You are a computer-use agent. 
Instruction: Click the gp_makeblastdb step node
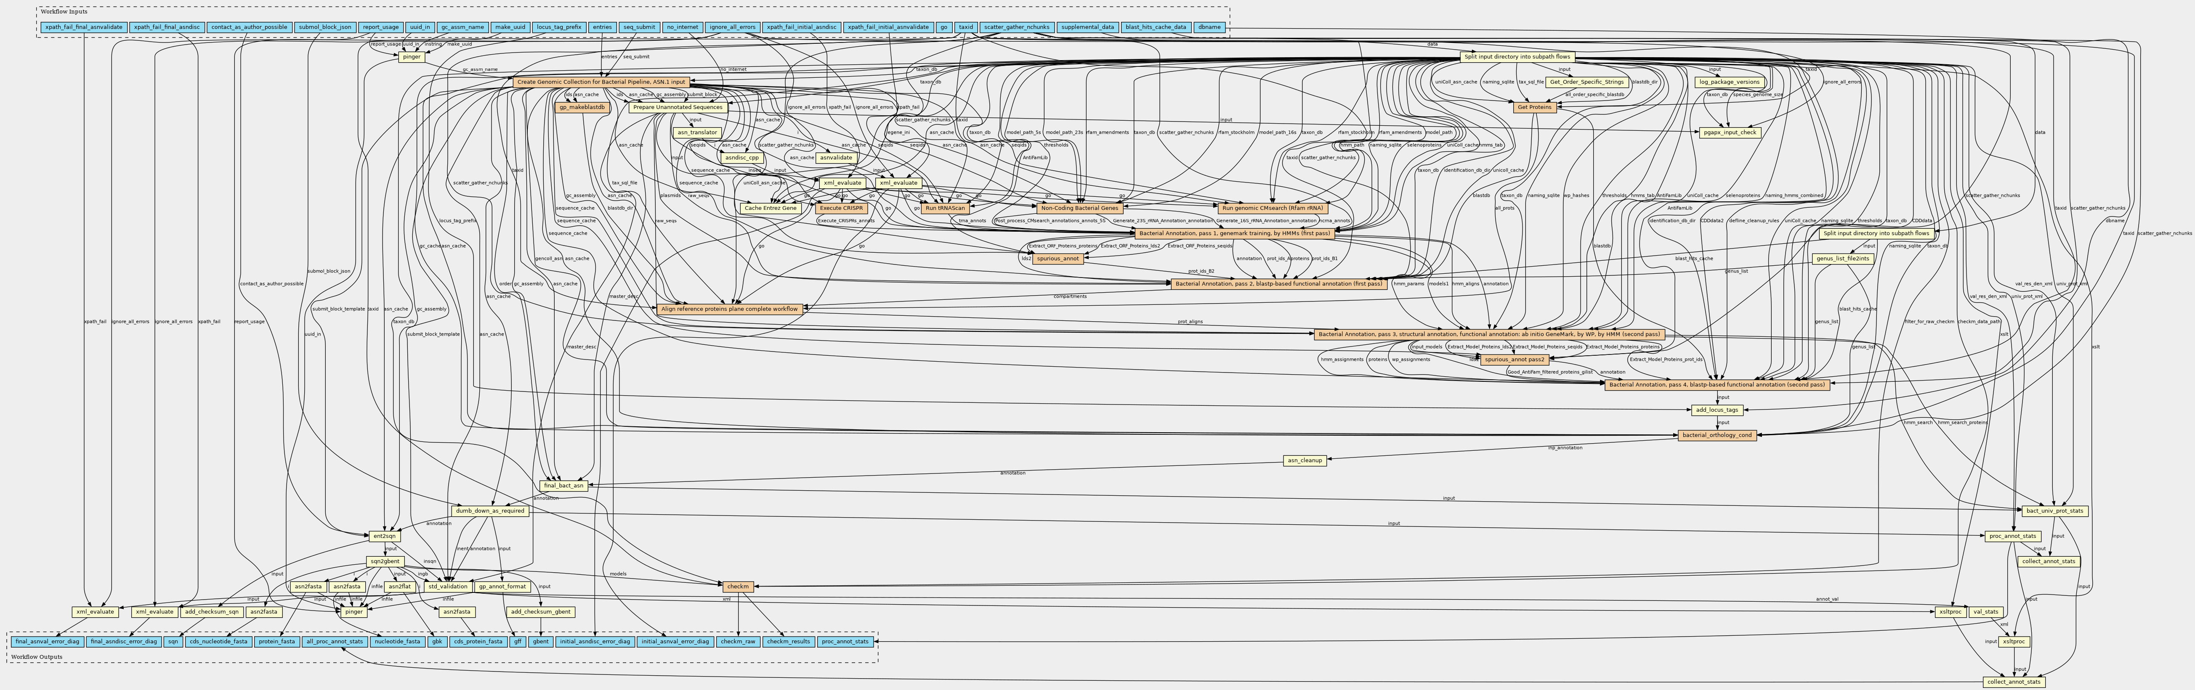point(581,107)
